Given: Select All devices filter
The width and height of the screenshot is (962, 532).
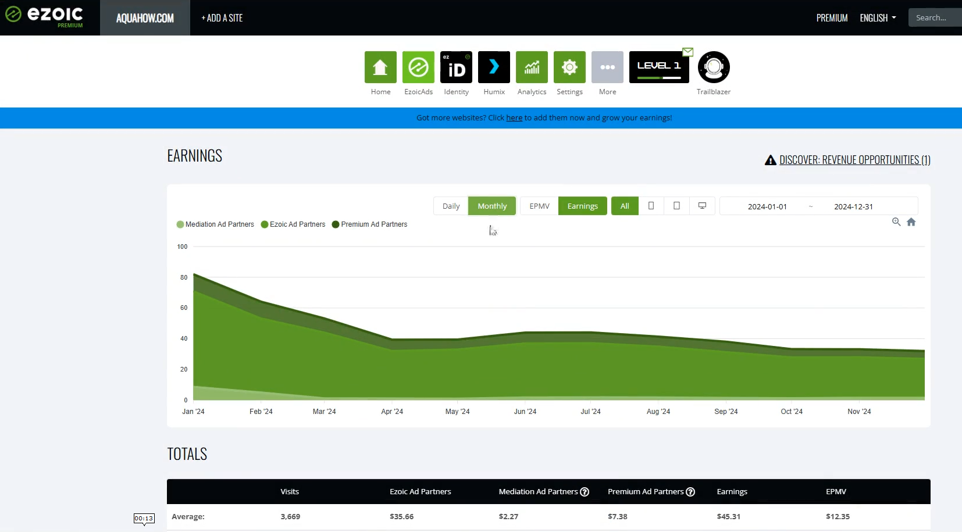Looking at the screenshot, I should pyautogui.click(x=625, y=206).
